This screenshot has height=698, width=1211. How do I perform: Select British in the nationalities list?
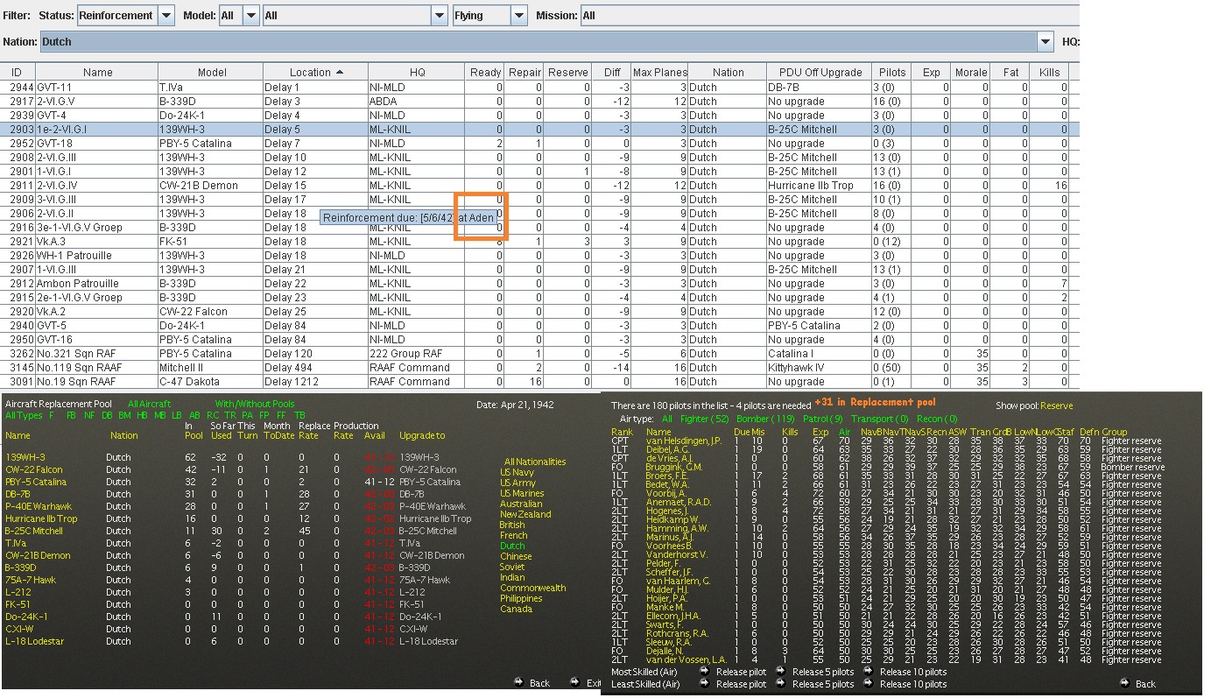512,525
